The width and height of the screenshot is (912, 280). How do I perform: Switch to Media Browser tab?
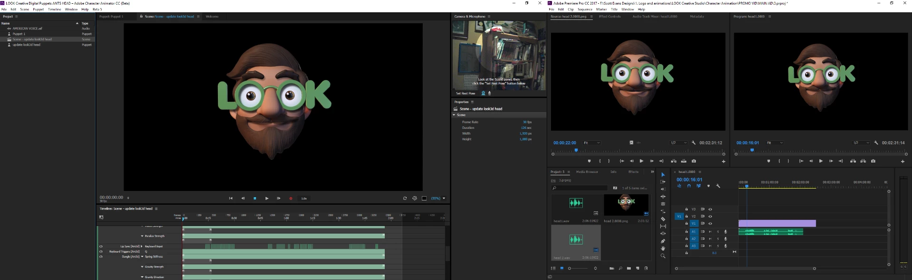pyautogui.click(x=587, y=172)
